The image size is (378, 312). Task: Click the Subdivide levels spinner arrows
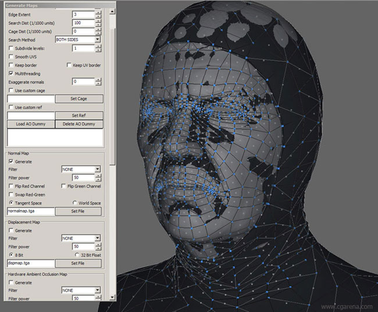pyautogui.click(x=98, y=48)
